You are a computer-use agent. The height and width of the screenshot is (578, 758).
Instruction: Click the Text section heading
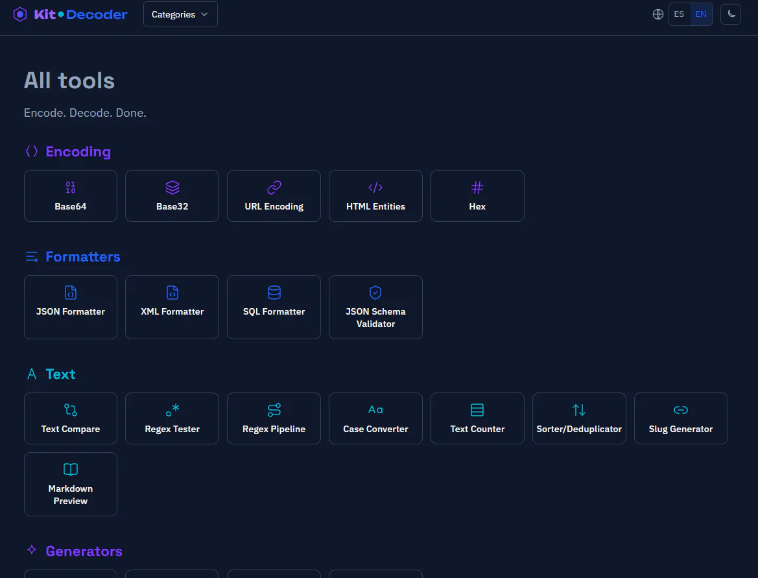pyautogui.click(x=60, y=374)
